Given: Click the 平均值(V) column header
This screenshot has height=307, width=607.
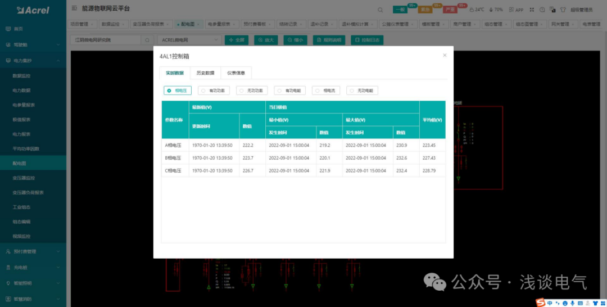Looking at the screenshot, I should tap(432, 120).
